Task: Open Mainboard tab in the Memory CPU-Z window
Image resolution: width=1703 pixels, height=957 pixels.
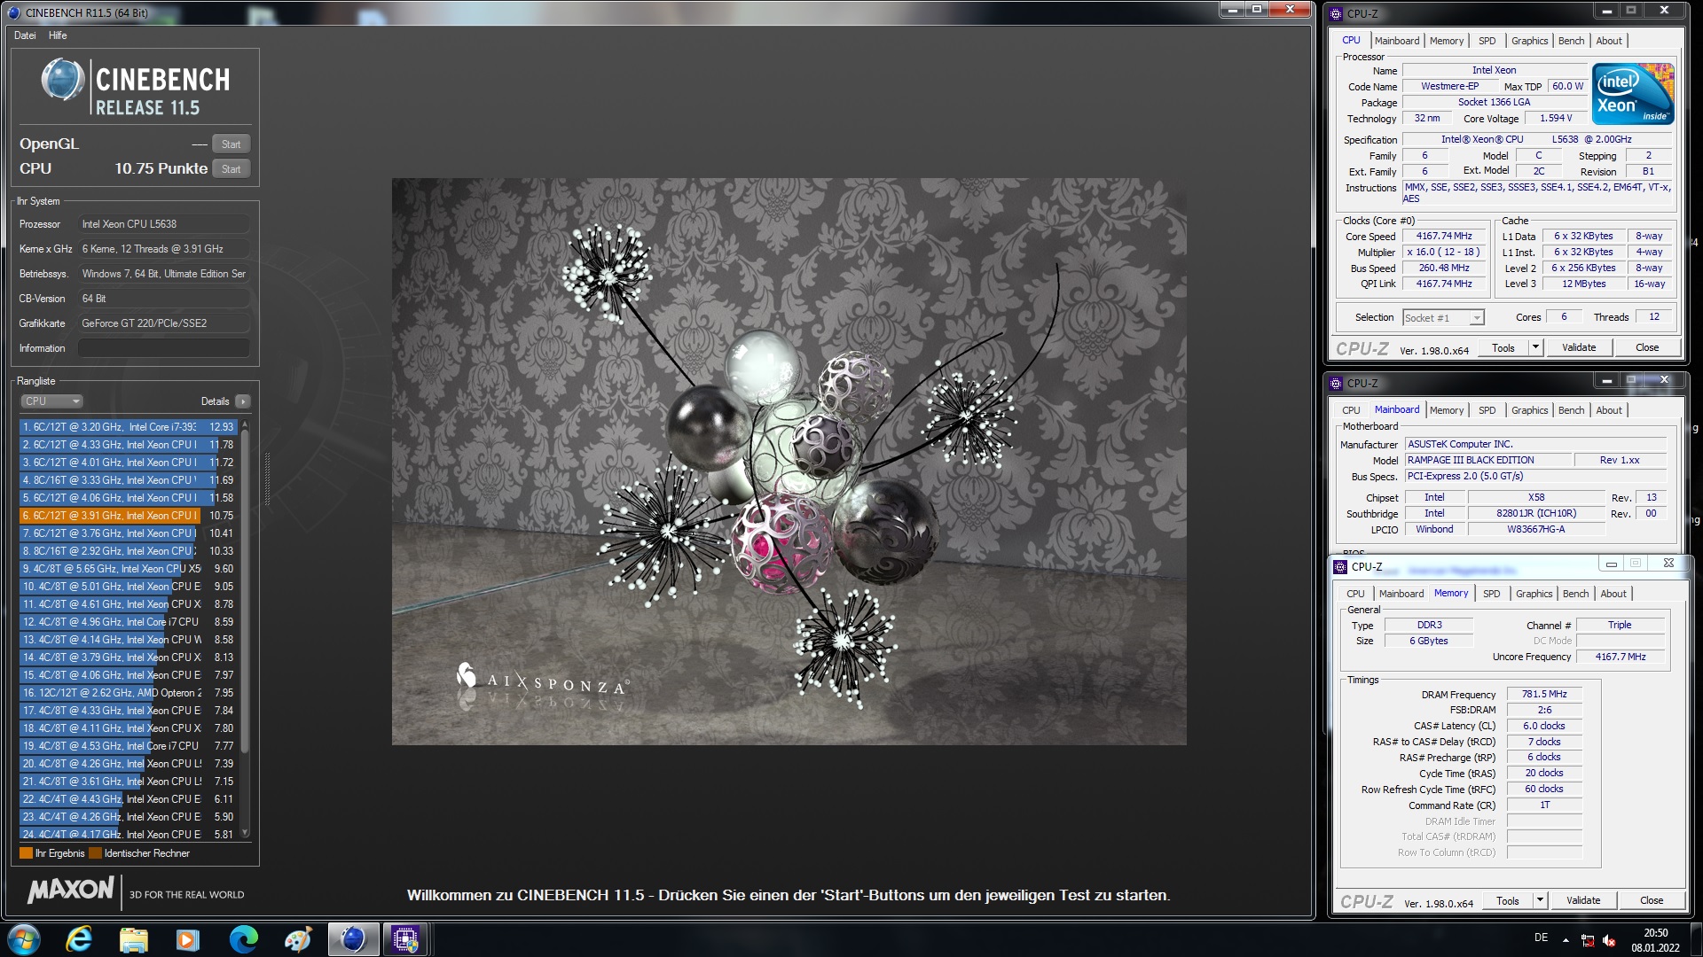Action: 1401,594
